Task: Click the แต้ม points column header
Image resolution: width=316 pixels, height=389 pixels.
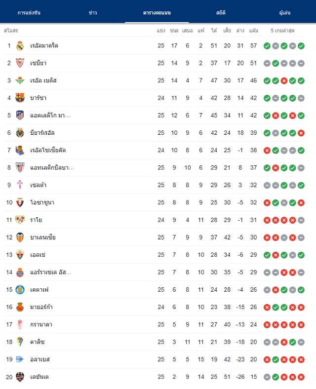Action: pos(253,31)
